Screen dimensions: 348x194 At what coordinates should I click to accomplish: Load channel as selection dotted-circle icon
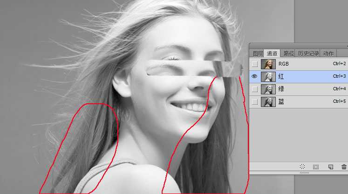click(302, 167)
